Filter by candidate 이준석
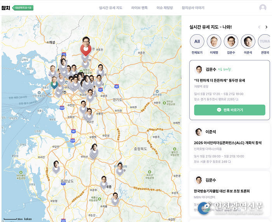 [248, 44]
